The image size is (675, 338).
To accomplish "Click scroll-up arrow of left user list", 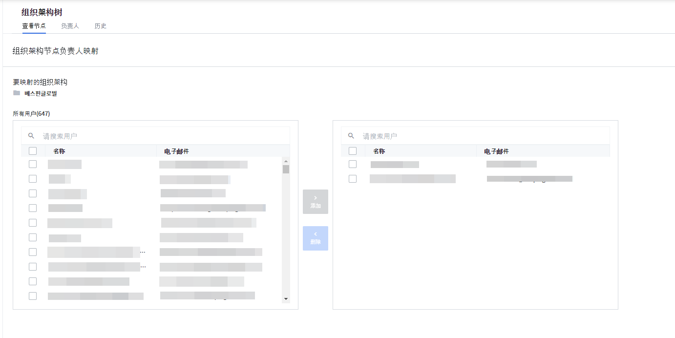I will pos(286,161).
